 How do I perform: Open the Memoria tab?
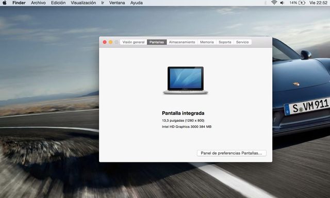pyautogui.click(x=207, y=42)
